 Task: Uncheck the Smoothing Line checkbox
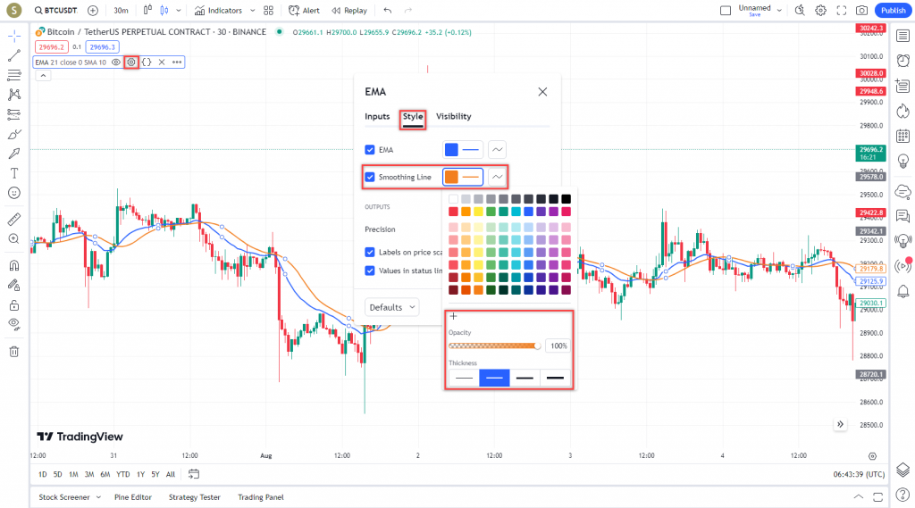(370, 177)
